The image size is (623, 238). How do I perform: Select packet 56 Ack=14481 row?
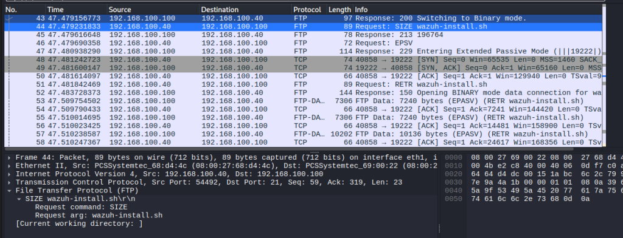click(x=303, y=126)
